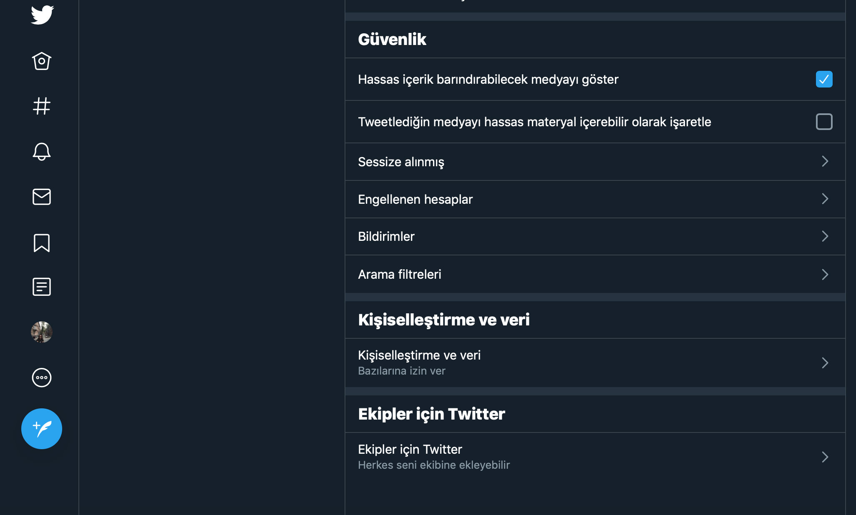Open the Bookmarks icon in sidebar
This screenshot has width=856, height=515.
click(x=42, y=242)
